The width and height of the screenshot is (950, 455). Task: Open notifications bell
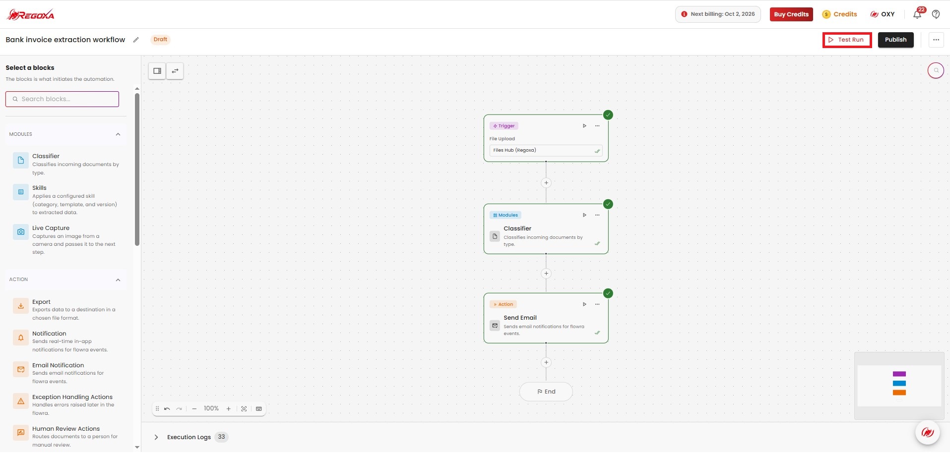pos(917,14)
